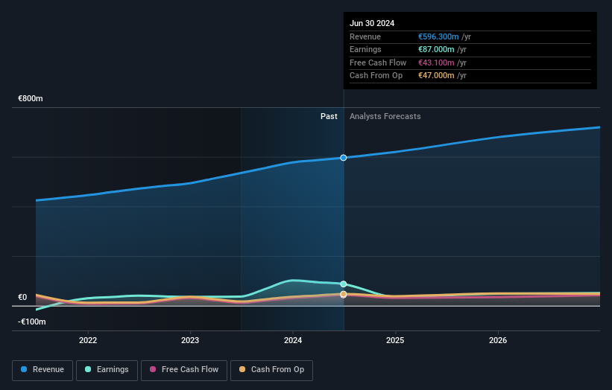The width and height of the screenshot is (612, 390).
Task: Click the 2022 x-axis label
Action: point(88,341)
